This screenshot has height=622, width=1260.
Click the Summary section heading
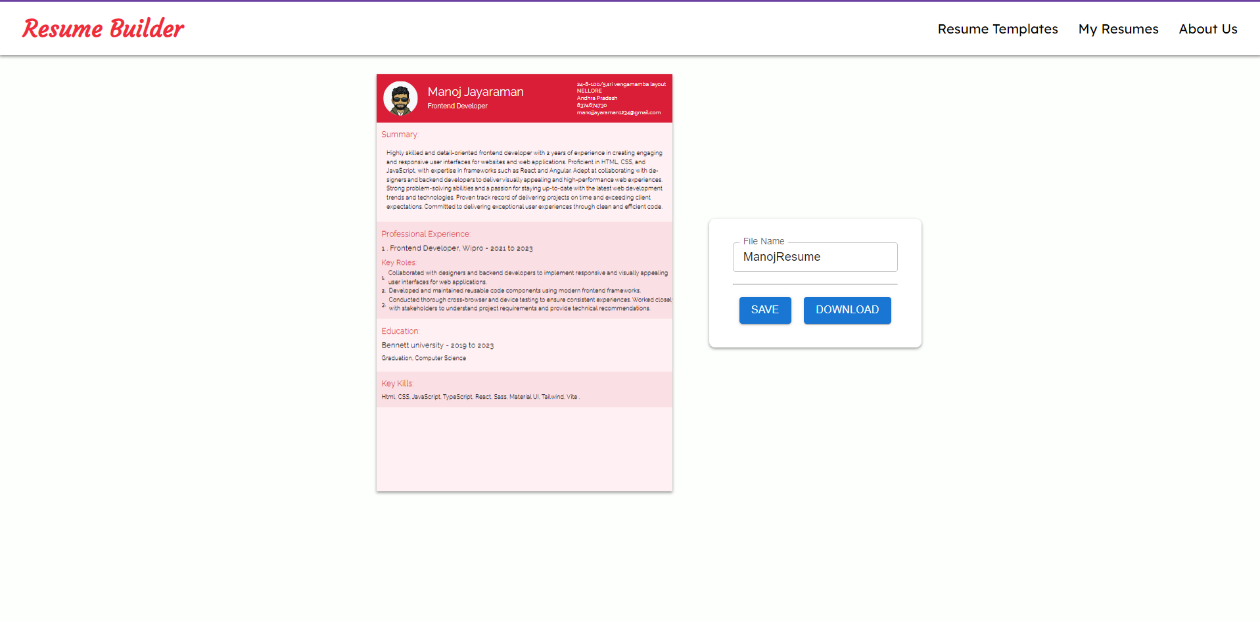coord(400,134)
